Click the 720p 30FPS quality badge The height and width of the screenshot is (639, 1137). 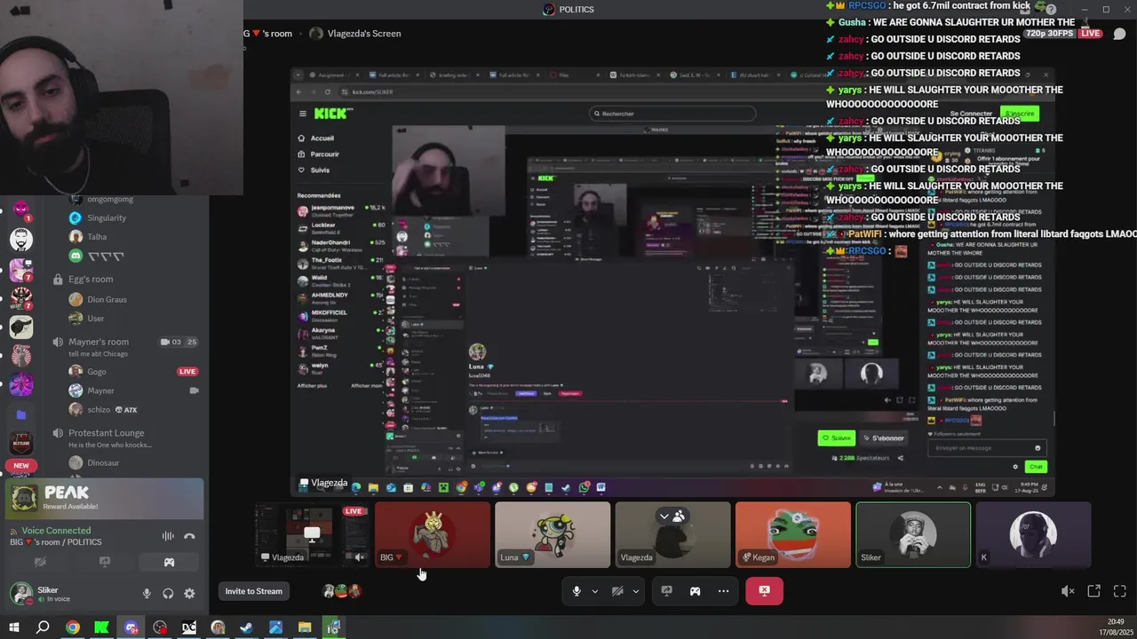pyautogui.click(x=1051, y=34)
